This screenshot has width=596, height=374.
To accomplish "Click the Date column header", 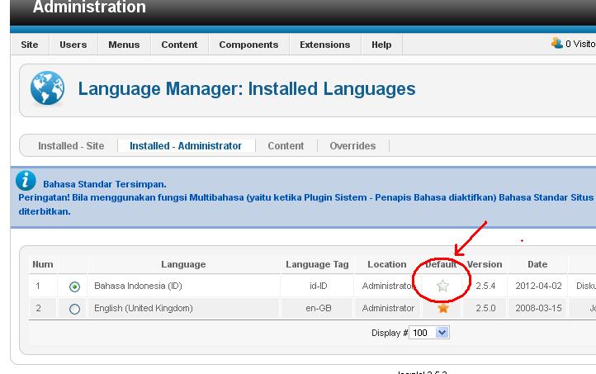I will tap(537, 264).
